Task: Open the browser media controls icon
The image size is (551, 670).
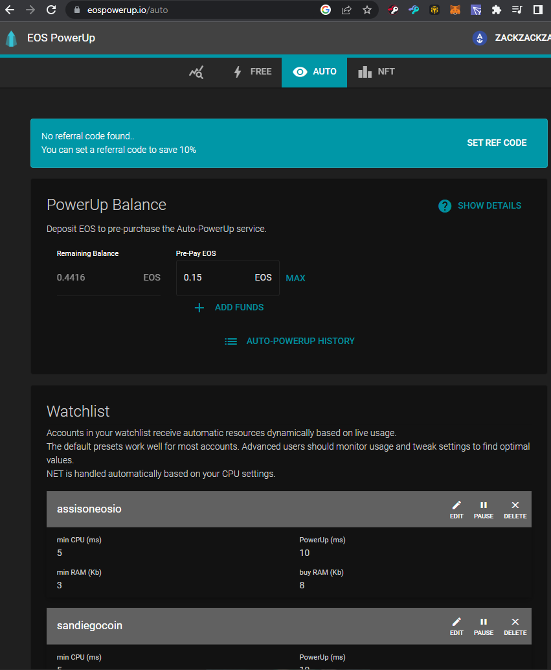Action: 517,10
